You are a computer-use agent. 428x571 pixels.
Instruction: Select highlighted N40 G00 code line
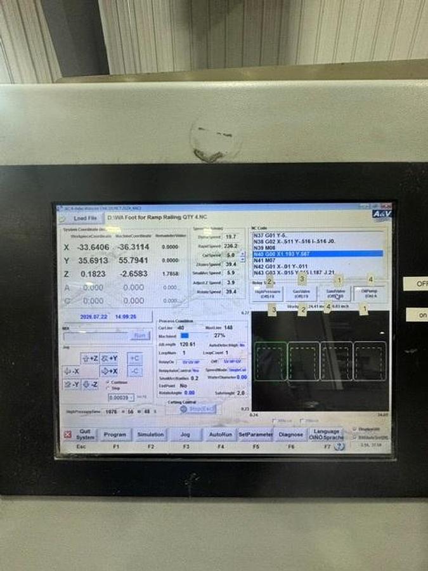[318, 254]
